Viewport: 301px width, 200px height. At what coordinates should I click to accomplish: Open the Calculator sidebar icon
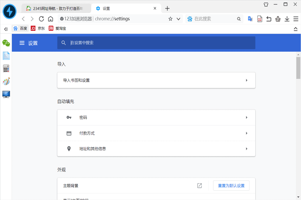[x=6, y=68]
